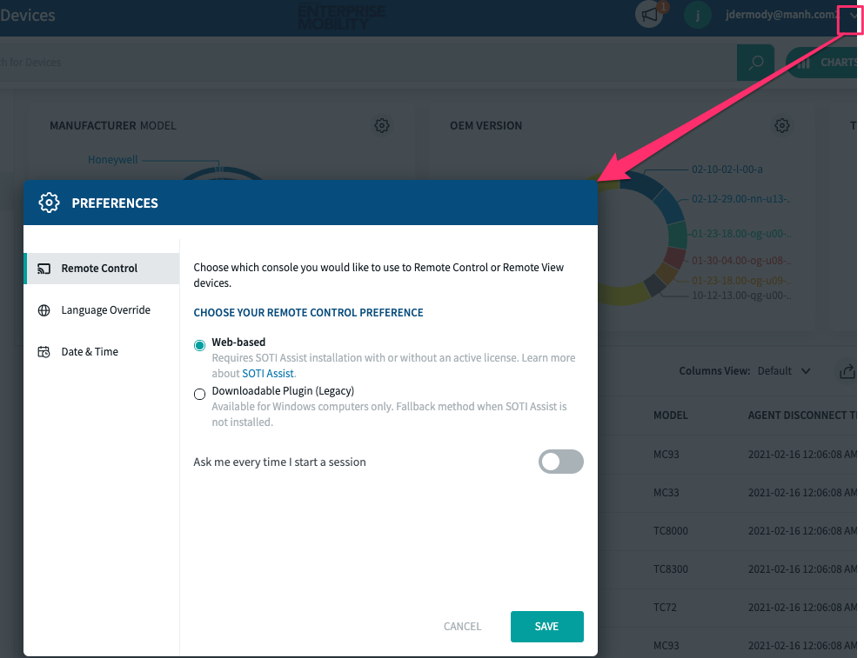Click the Preferences gear icon in header
This screenshot has height=658, width=864.
[50, 203]
